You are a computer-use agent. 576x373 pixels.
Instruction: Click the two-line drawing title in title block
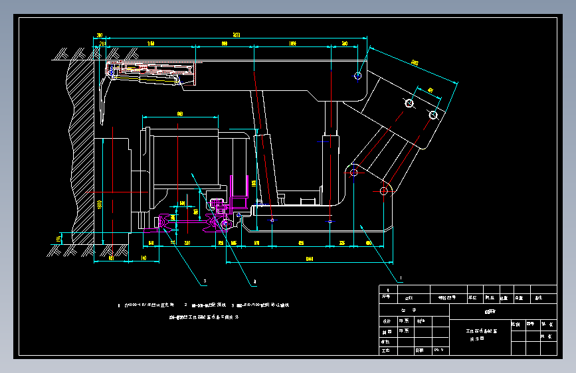click(x=481, y=335)
